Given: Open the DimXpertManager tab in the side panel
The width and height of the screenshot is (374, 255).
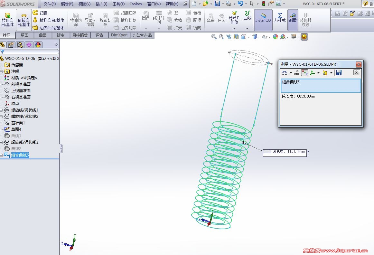Looking at the screenshot, I should [29, 45].
